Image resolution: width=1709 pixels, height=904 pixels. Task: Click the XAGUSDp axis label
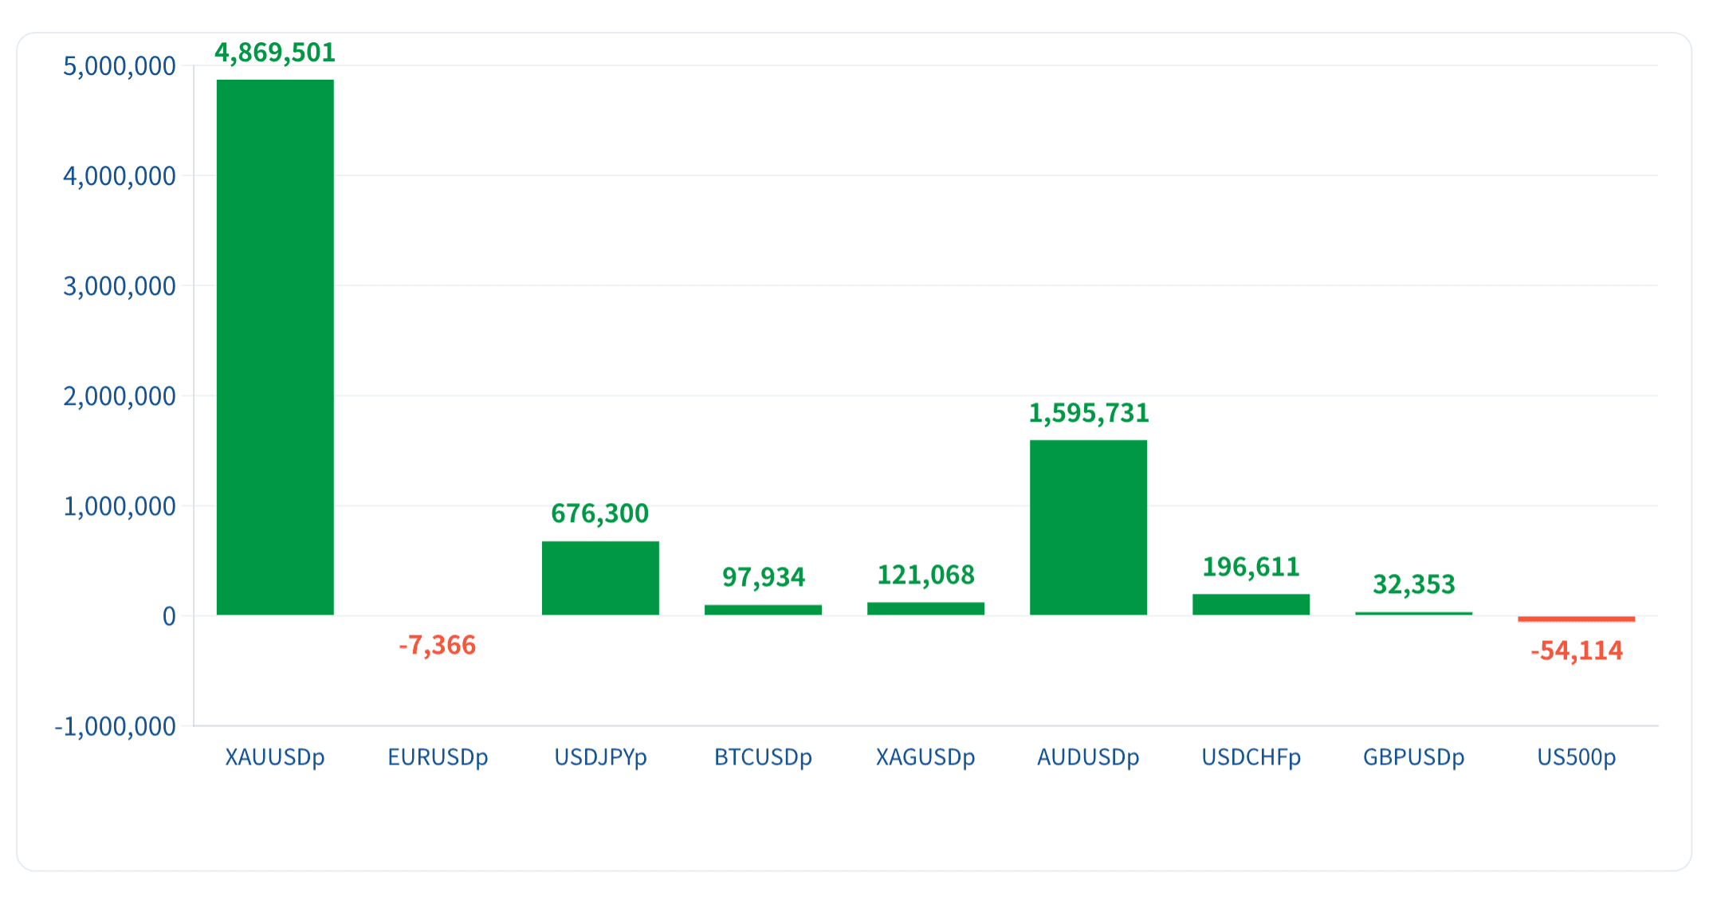coord(925,757)
